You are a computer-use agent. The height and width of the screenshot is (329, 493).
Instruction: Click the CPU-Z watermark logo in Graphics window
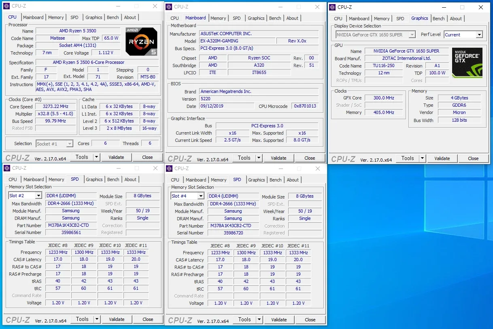(343, 159)
